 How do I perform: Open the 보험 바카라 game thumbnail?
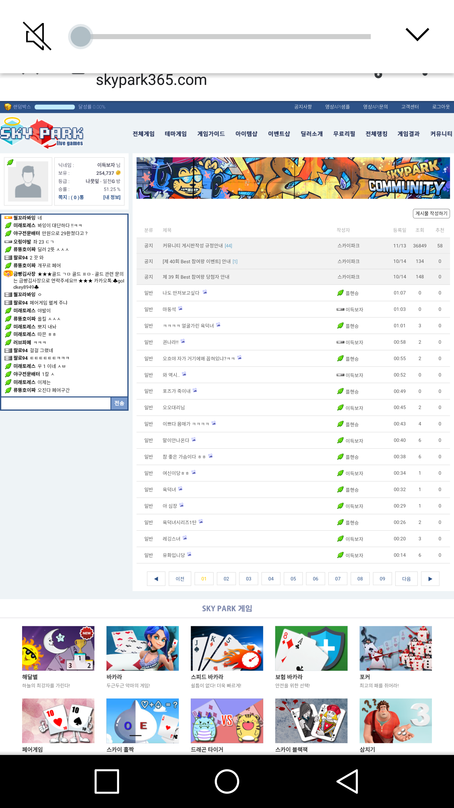coord(311,648)
